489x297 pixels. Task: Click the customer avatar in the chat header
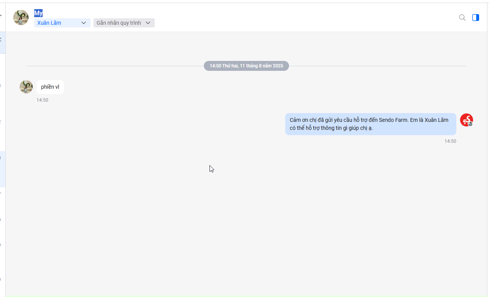(x=21, y=18)
